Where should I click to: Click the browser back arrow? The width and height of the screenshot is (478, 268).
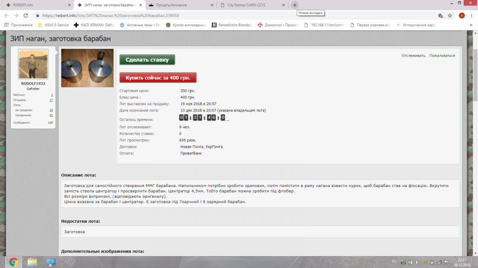(6, 15)
